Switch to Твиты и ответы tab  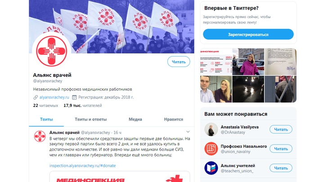pyautogui.click(x=90, y=119)
